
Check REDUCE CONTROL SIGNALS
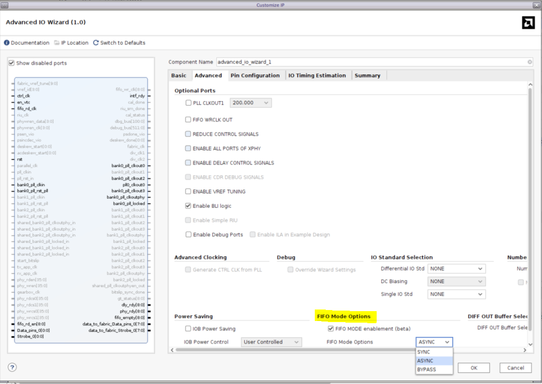pyautogui.click(x=188, y=133)
